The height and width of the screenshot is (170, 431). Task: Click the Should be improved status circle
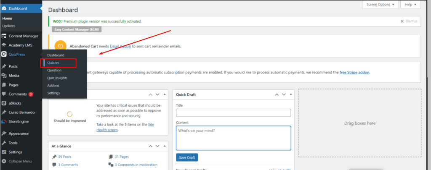pyautogui.click(x=69, y=114)
